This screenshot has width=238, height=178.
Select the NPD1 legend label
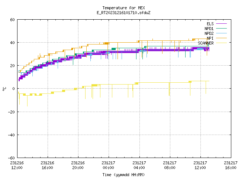click(x=209, y=29)
